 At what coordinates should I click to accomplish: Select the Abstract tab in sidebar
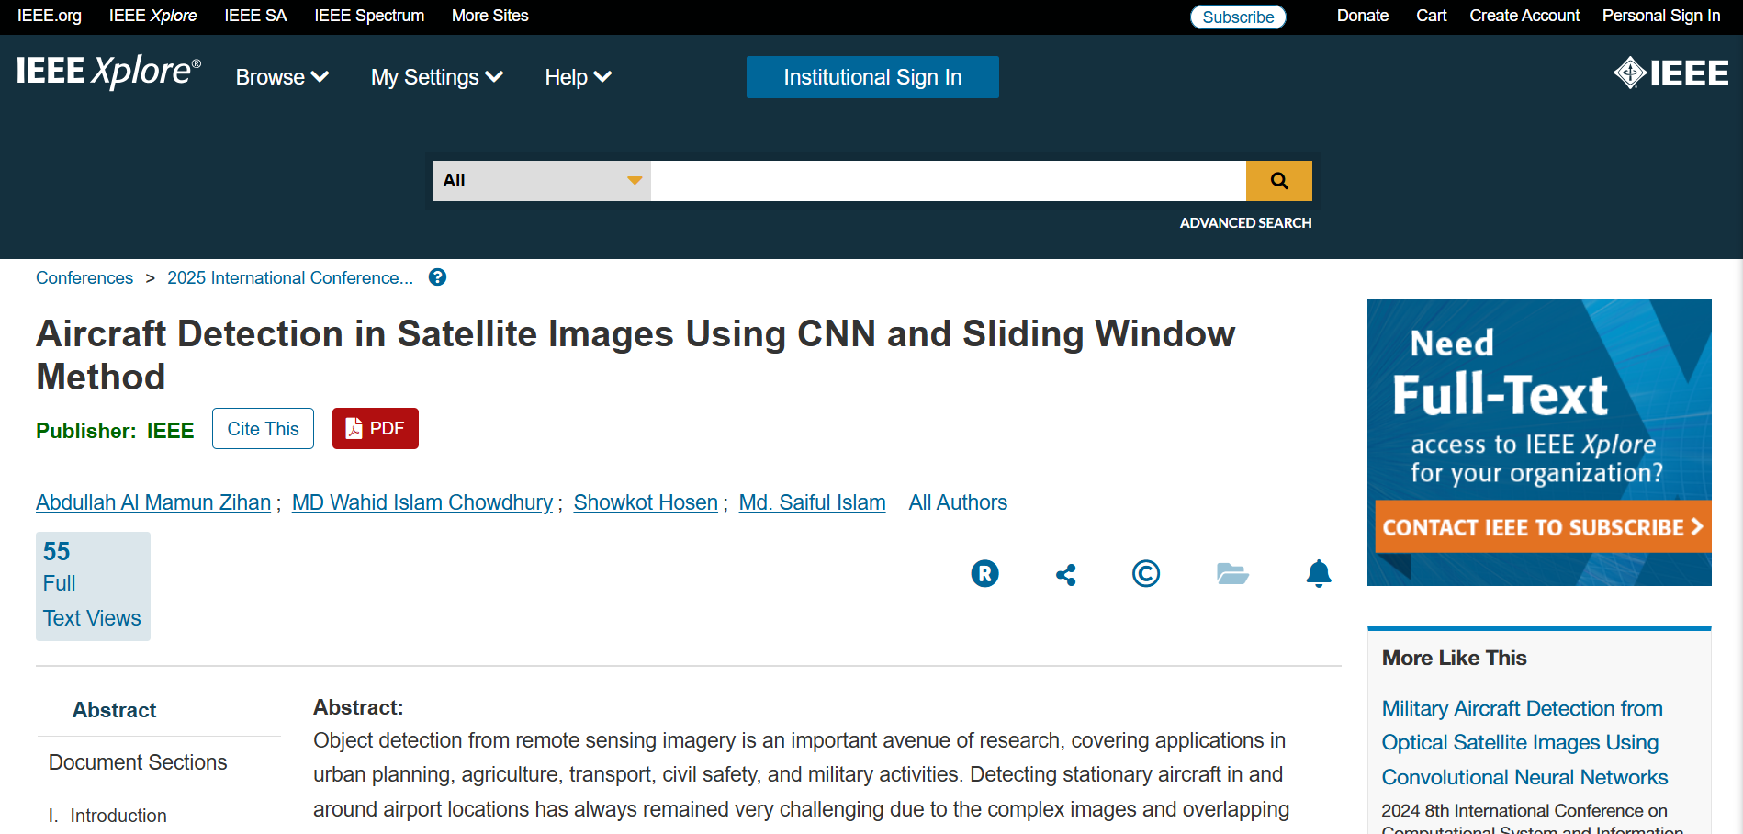(x=115, y=710)
